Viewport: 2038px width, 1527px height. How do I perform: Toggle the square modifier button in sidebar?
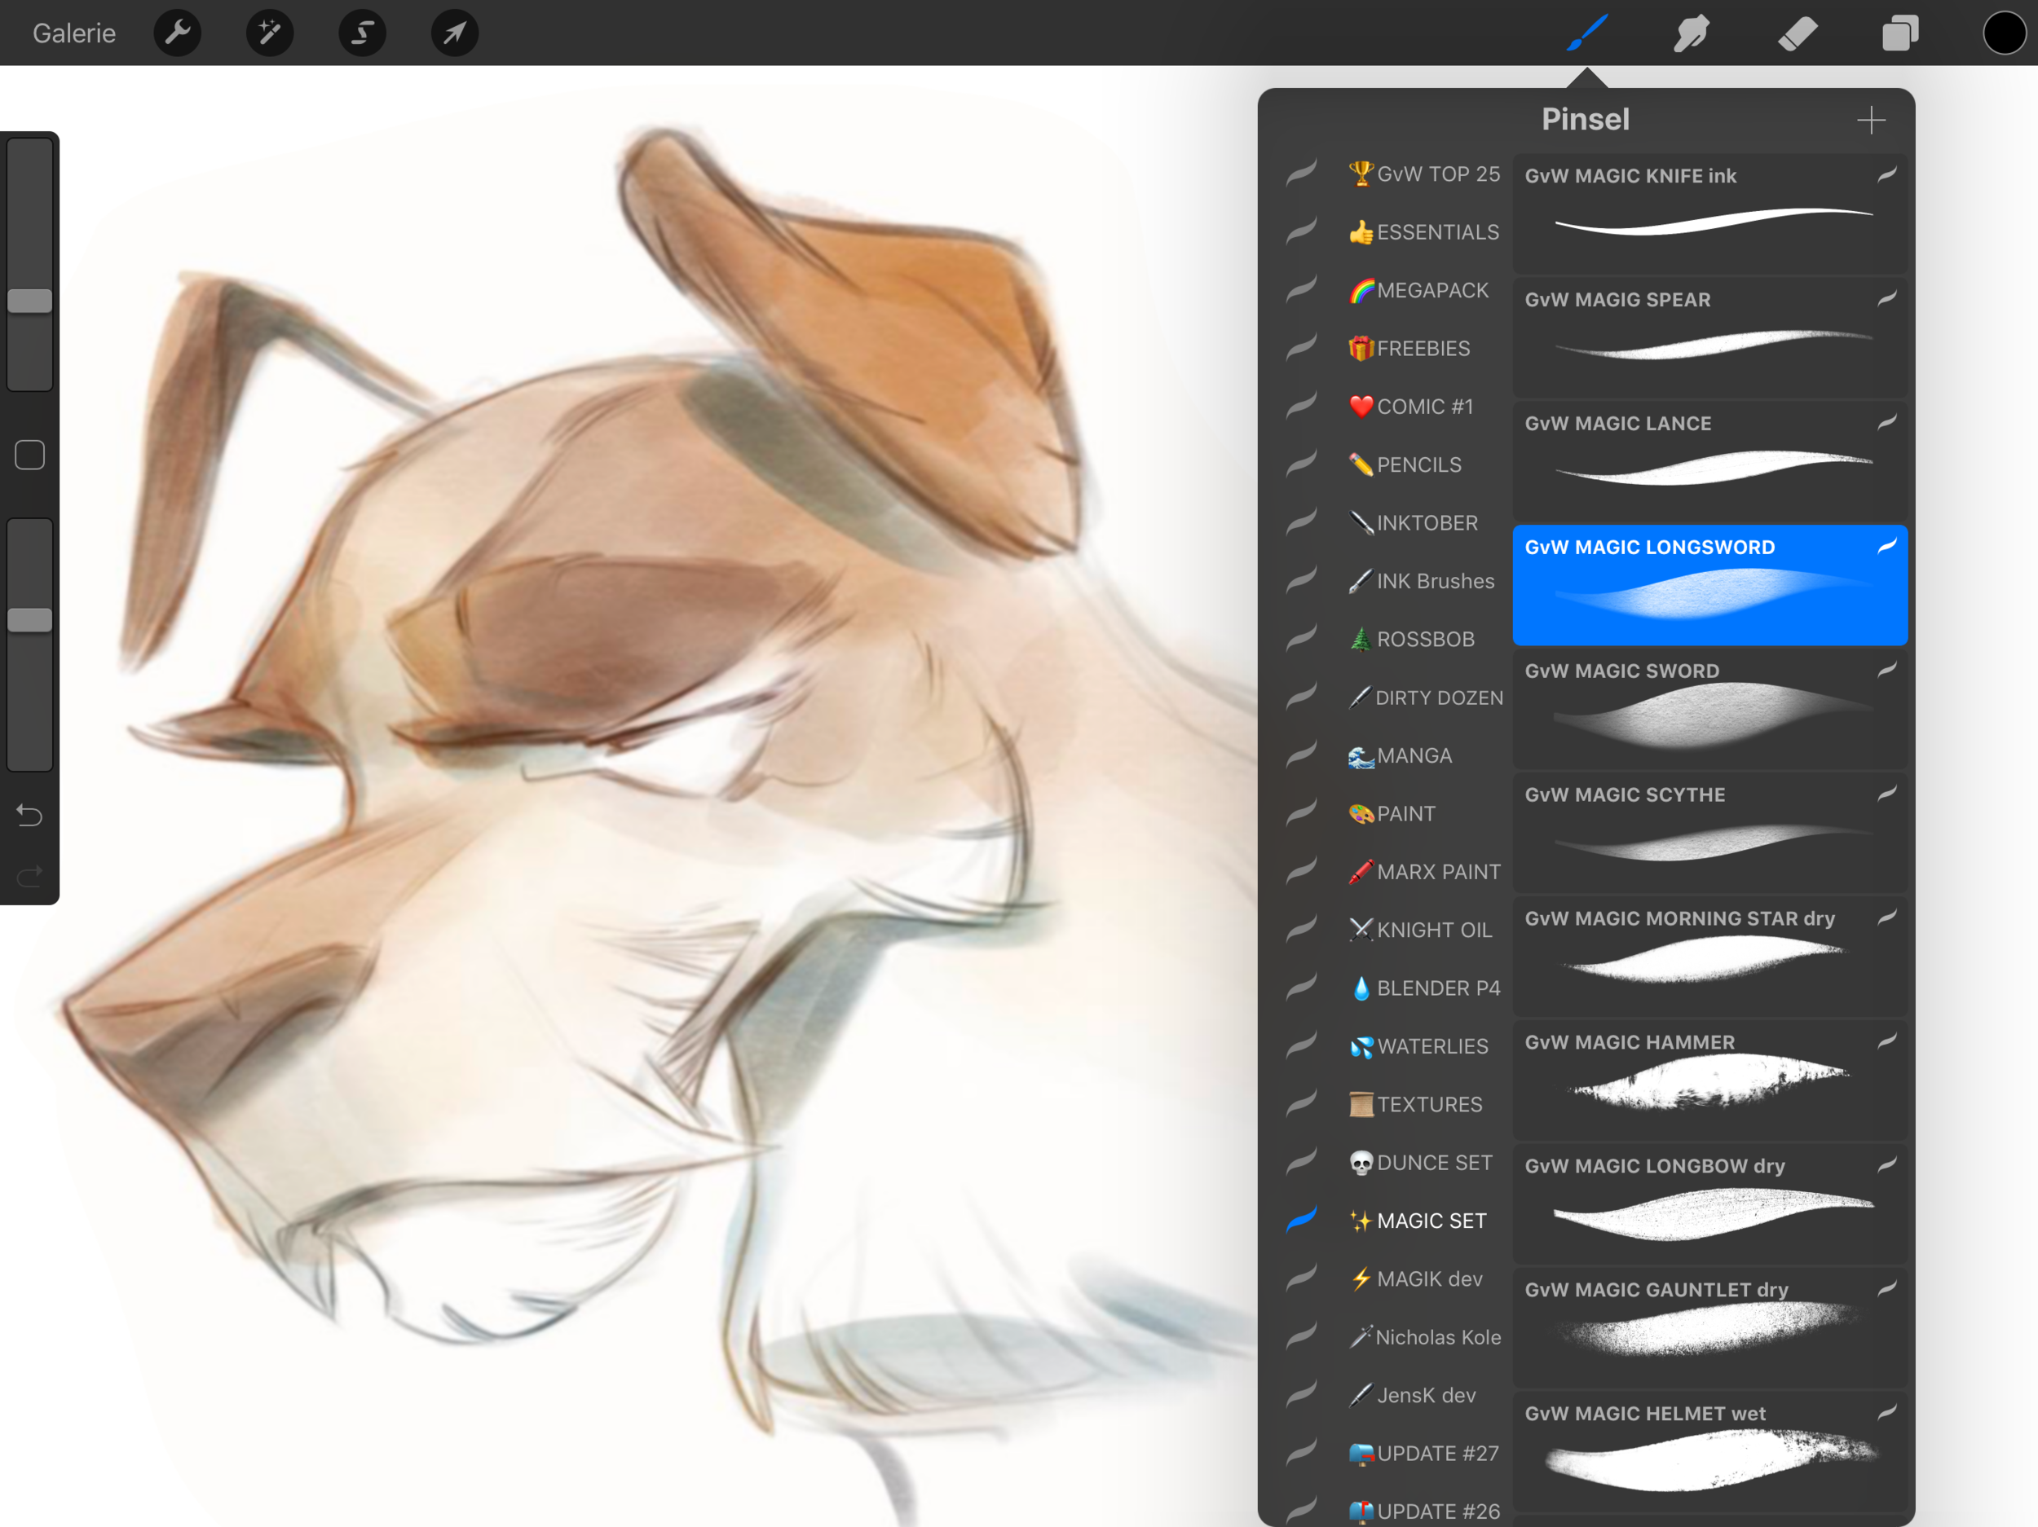tap(29, 455)
